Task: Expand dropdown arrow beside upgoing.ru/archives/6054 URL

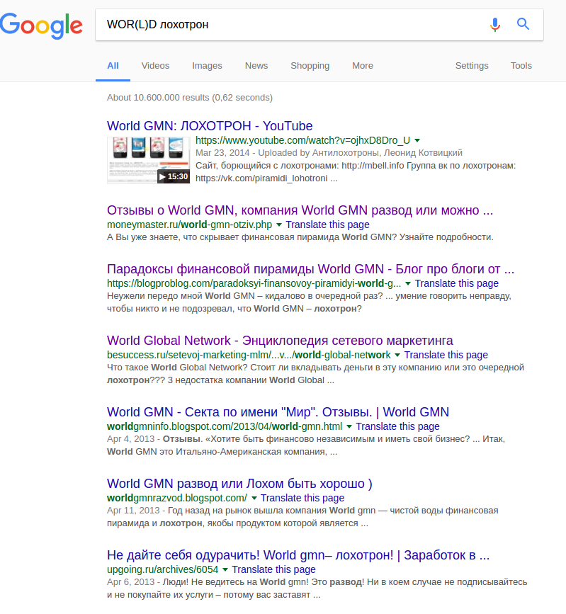Action: 225,570
